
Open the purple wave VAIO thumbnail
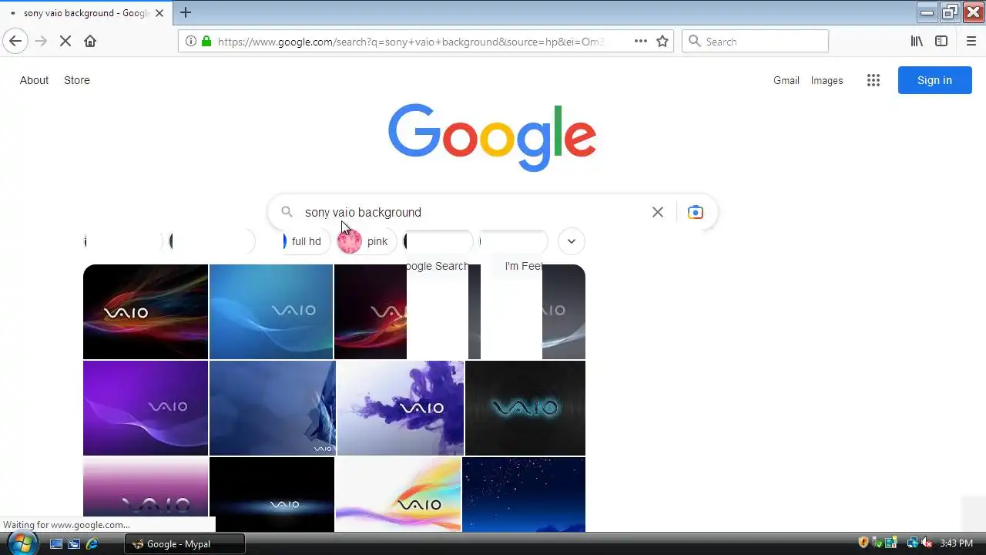[146, 408]
